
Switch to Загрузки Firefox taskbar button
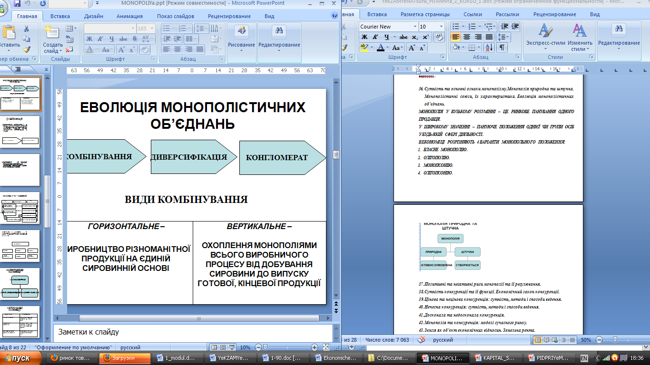tap(125, 358)
